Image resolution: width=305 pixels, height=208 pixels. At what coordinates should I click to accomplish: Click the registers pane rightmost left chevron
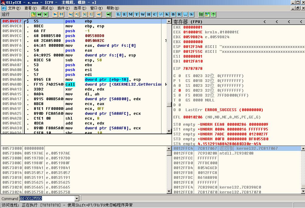(x=301, y=22)
